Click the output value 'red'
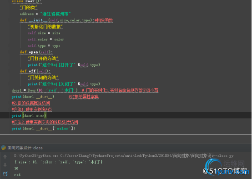The height and width of the screenshot is (179, 252). click(x=17, y=175)
